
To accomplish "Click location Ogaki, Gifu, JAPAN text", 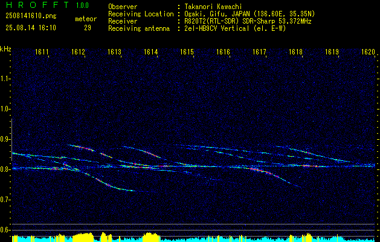I will tap(250, 14).
